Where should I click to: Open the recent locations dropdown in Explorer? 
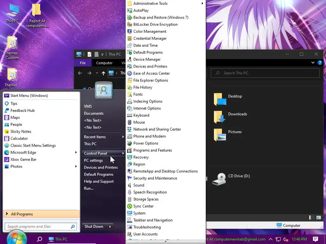(97, 73)
